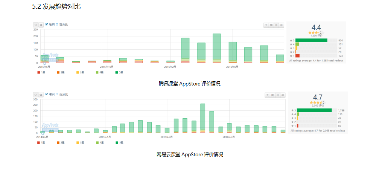Select 年 granularity in NetEase chart
This screenshot has width=379, height=186.
pos(283,95)
